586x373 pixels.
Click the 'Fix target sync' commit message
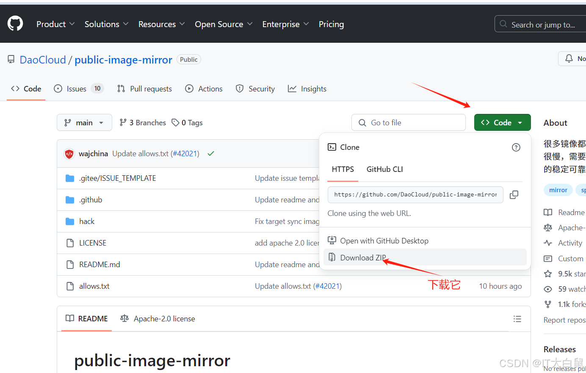pyautogui.click(x=287, y=221)
